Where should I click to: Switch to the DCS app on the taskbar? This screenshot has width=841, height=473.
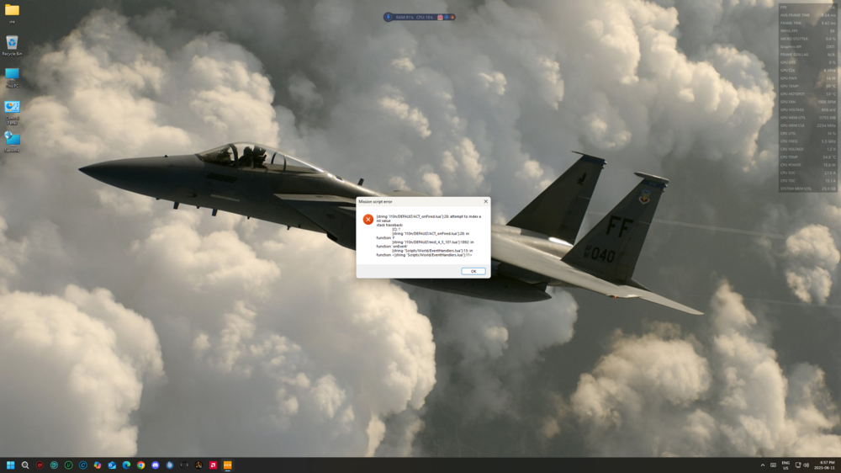pos(227,465)
